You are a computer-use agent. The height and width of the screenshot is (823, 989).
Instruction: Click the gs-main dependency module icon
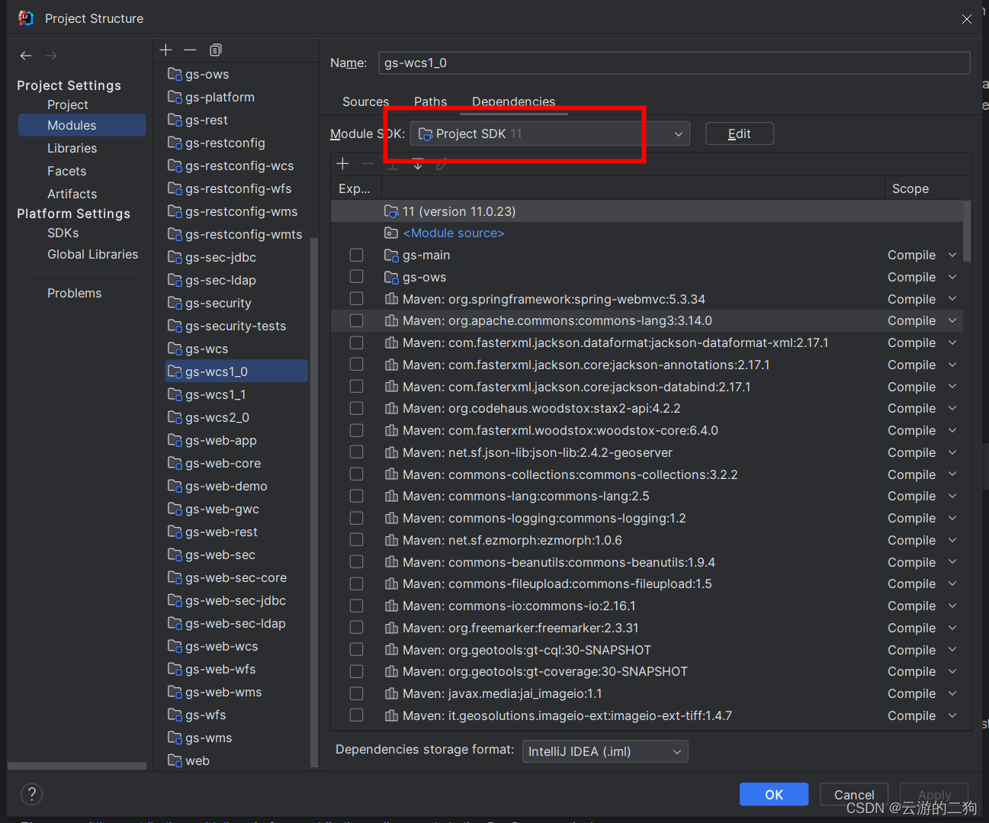392,255
